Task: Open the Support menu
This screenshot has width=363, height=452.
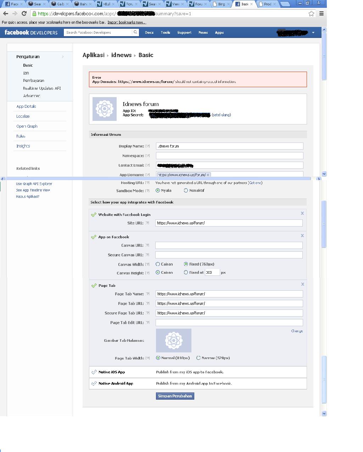Action: point(184,33)
